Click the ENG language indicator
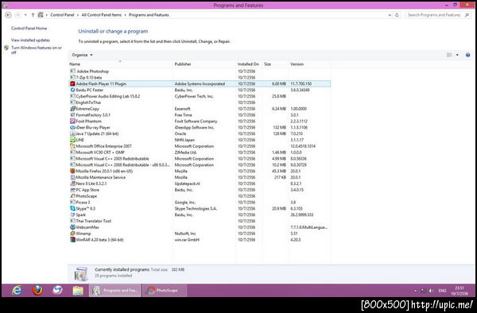This screenshot has width=477, height=313. click(442, 291)
